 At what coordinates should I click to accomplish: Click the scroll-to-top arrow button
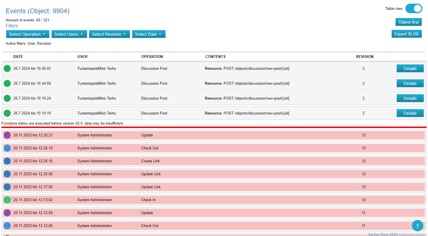pyautogui.click(x=417, y=226)
